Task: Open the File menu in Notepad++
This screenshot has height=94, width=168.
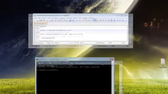Action: tap(35, 18)
